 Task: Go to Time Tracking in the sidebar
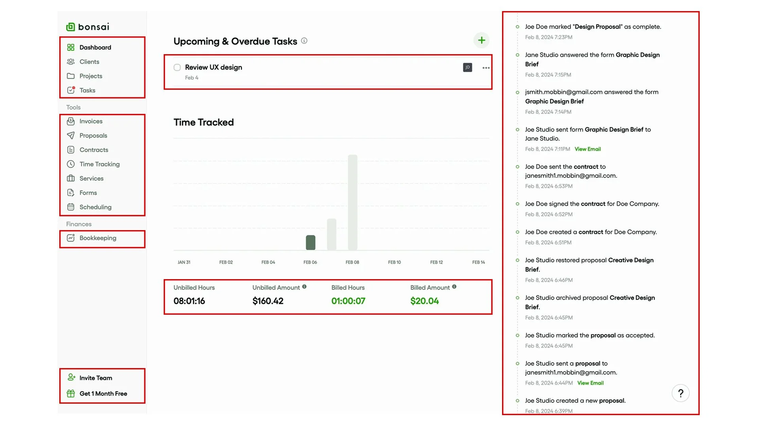click(99, 164)
